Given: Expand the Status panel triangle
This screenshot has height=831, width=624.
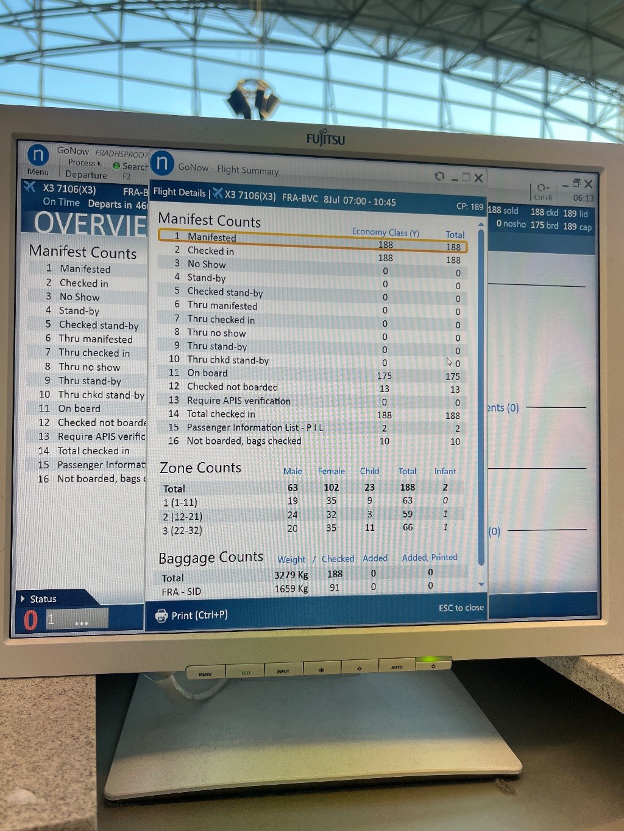Looking at the screenshot, I should [x=23, y=598].
